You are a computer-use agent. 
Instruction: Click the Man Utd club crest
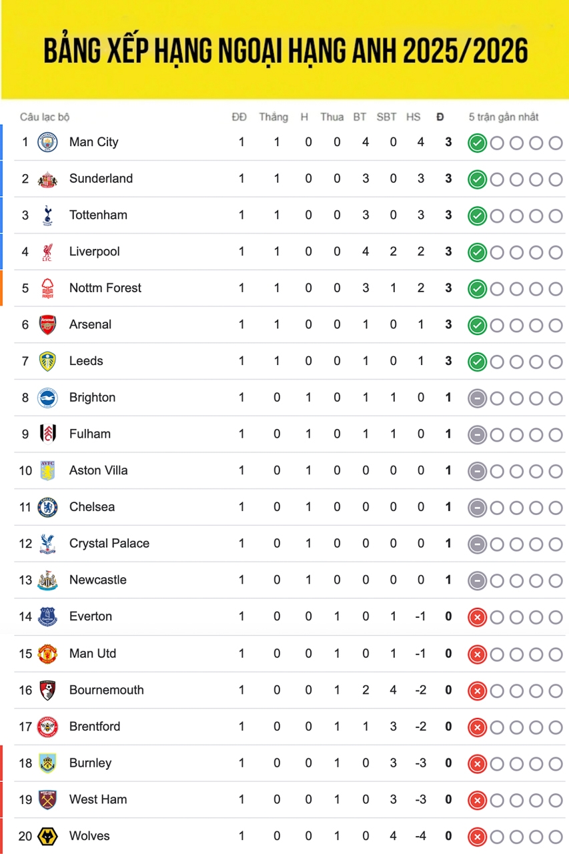click(47, 654)
